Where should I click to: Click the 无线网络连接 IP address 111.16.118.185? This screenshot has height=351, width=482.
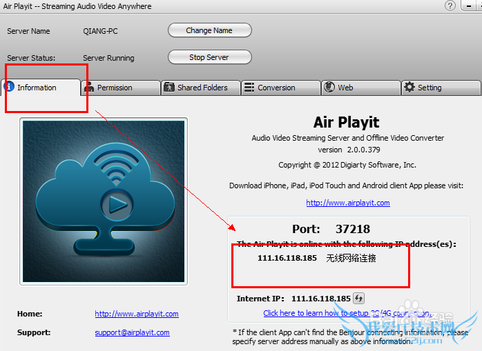click(x=287, y=258)
